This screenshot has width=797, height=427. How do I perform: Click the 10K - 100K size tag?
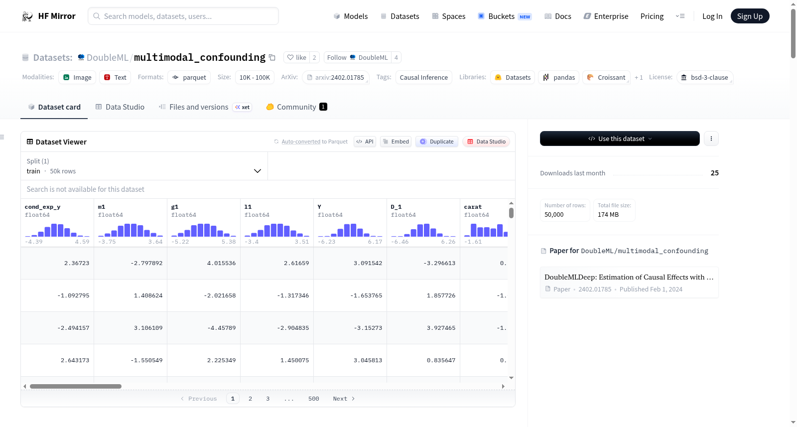(x=255, y=77)
